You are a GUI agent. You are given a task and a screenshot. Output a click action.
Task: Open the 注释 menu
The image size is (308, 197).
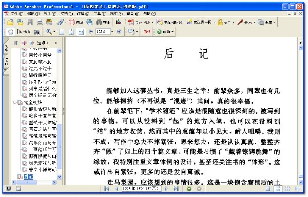[83, 14]
